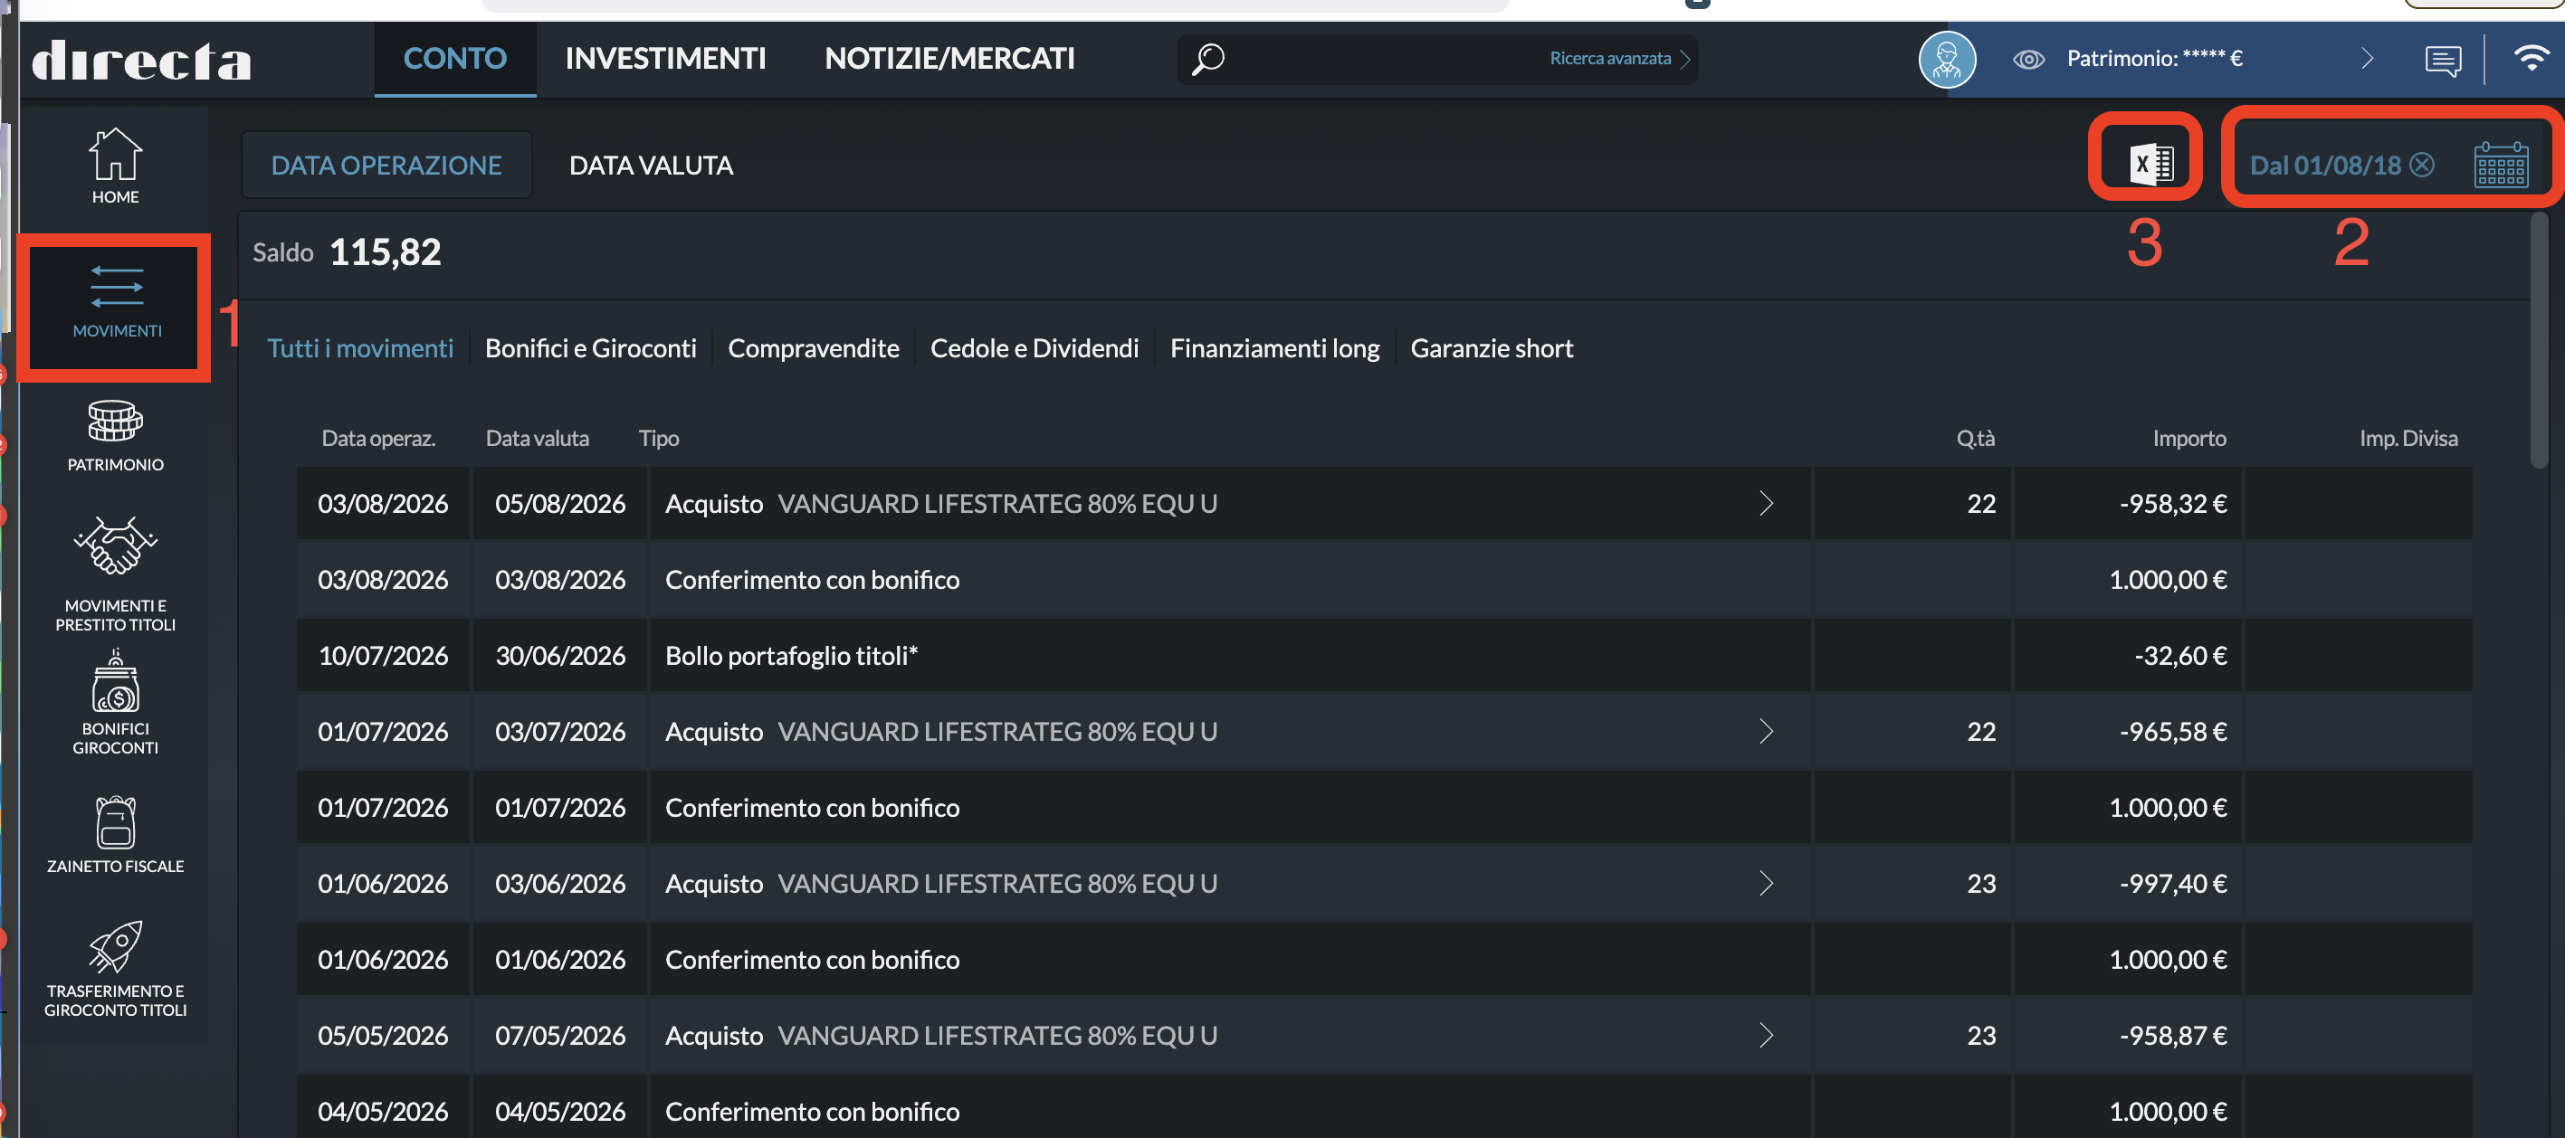This screenshot has height=1138, width=2565.
Task: Click the -32,60 € amount
Action: click(x=2179, y=656)
